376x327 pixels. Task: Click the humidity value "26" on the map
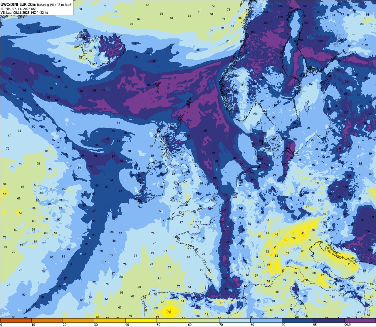[x=276, y=247]
